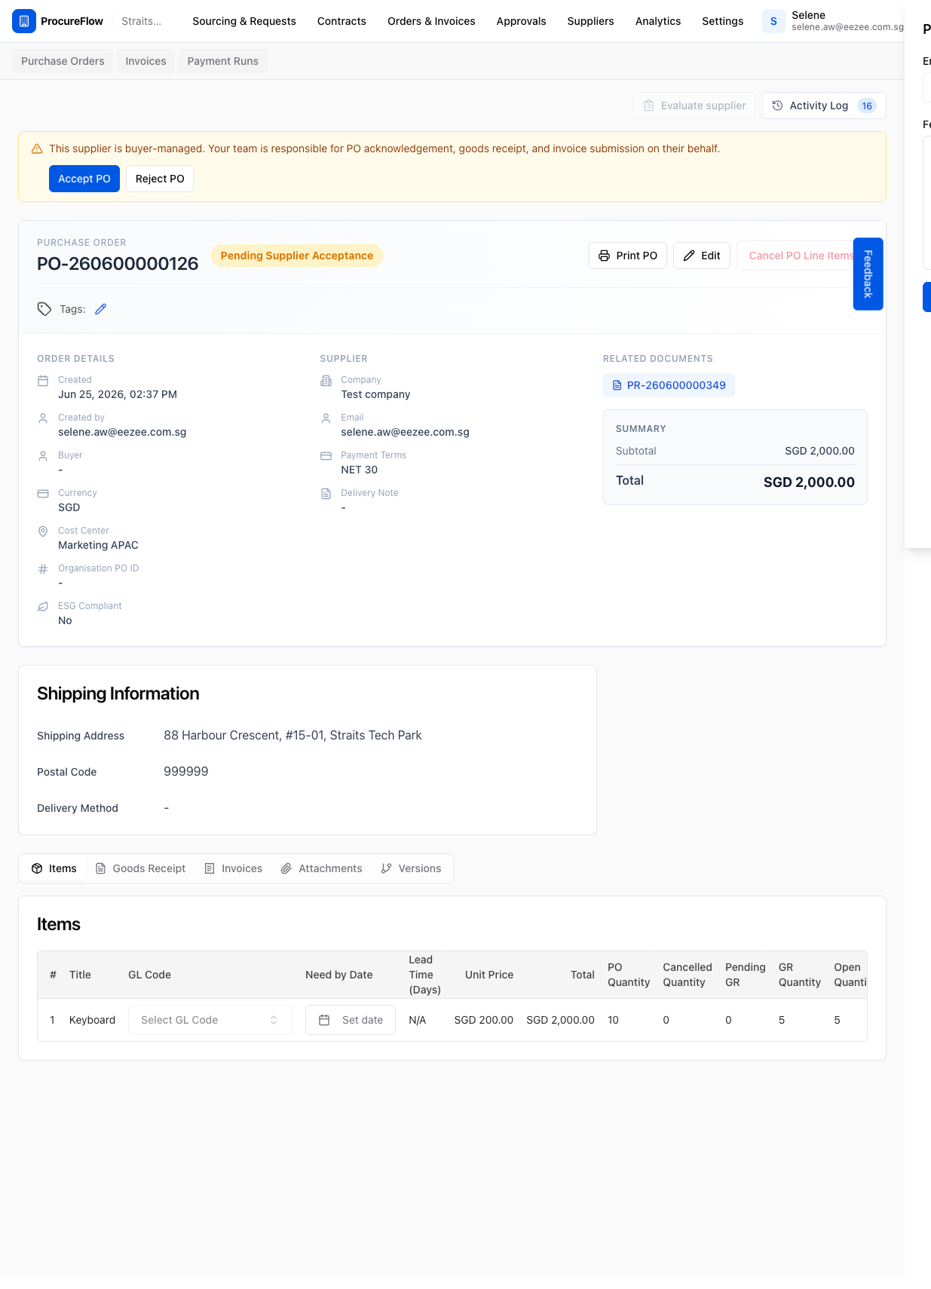Click the person icon beside Buyer
The image size is (931, 1289).
pos(43,456)
